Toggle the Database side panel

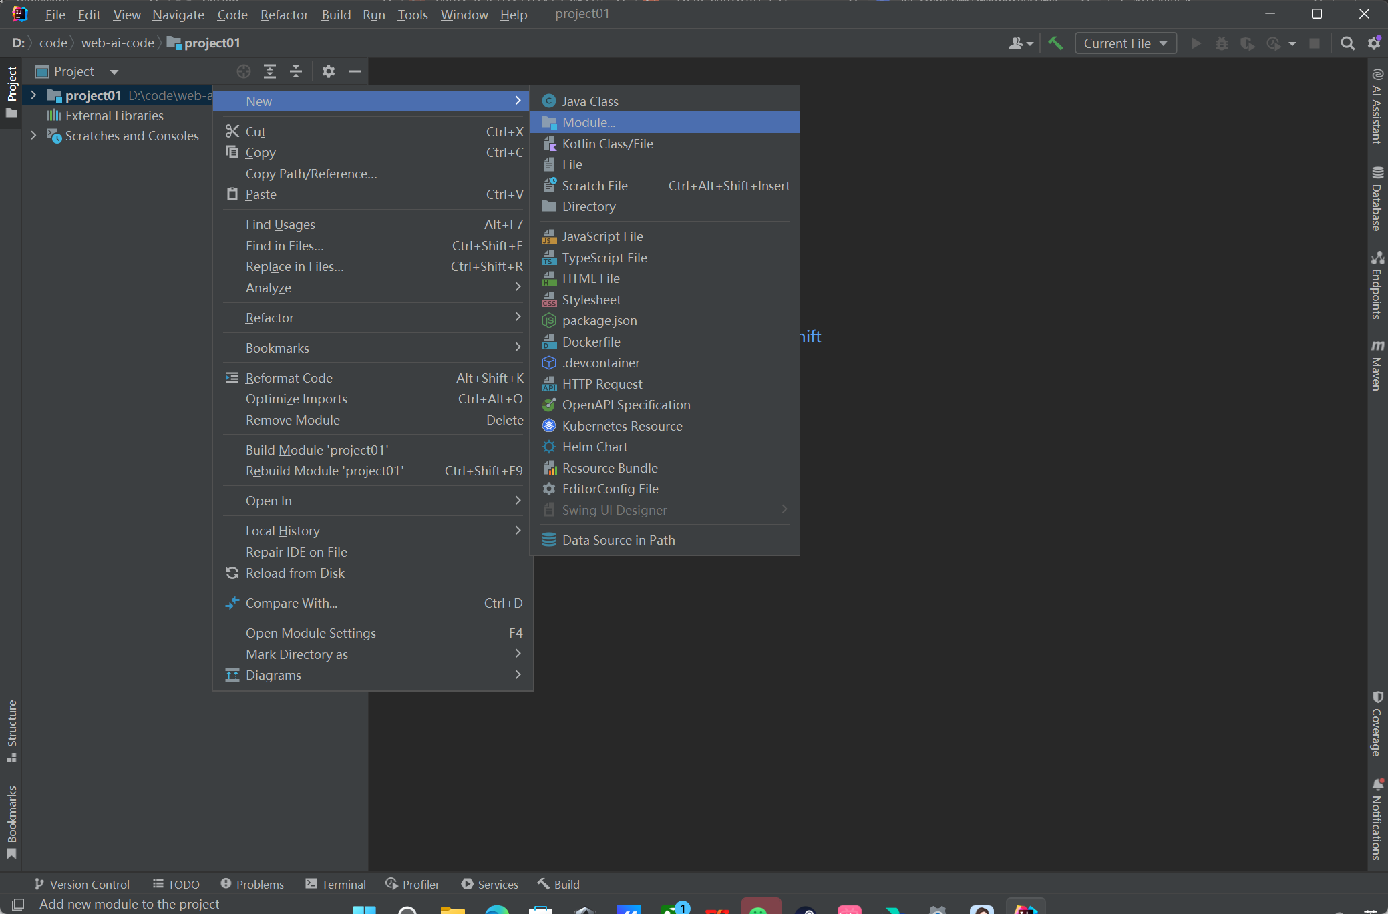coord(1377,199)
